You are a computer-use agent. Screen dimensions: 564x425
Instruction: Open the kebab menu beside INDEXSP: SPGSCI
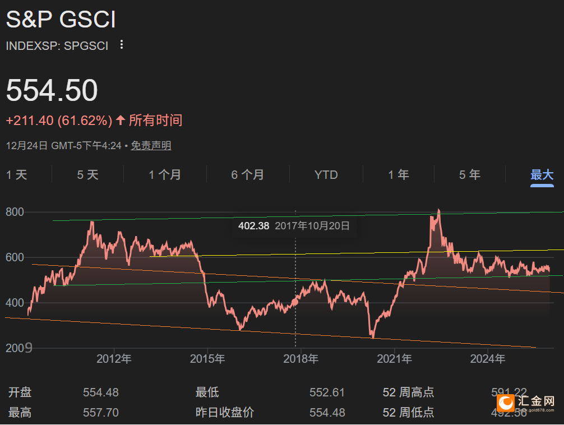(x=122, y=44)
